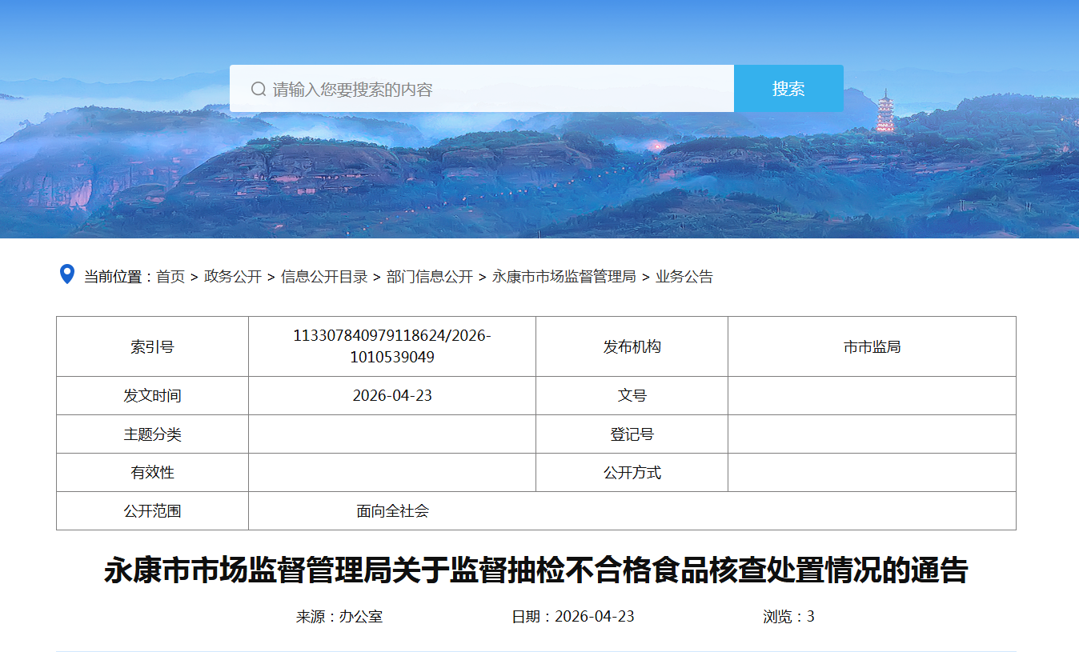Click the 市市监局 table cell
Image resolution: width=1079 pixels, height=652 pixels.
[872, 346]
